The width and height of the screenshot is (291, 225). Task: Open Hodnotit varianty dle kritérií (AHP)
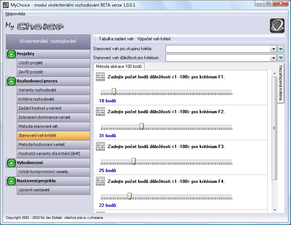[53, 154]
